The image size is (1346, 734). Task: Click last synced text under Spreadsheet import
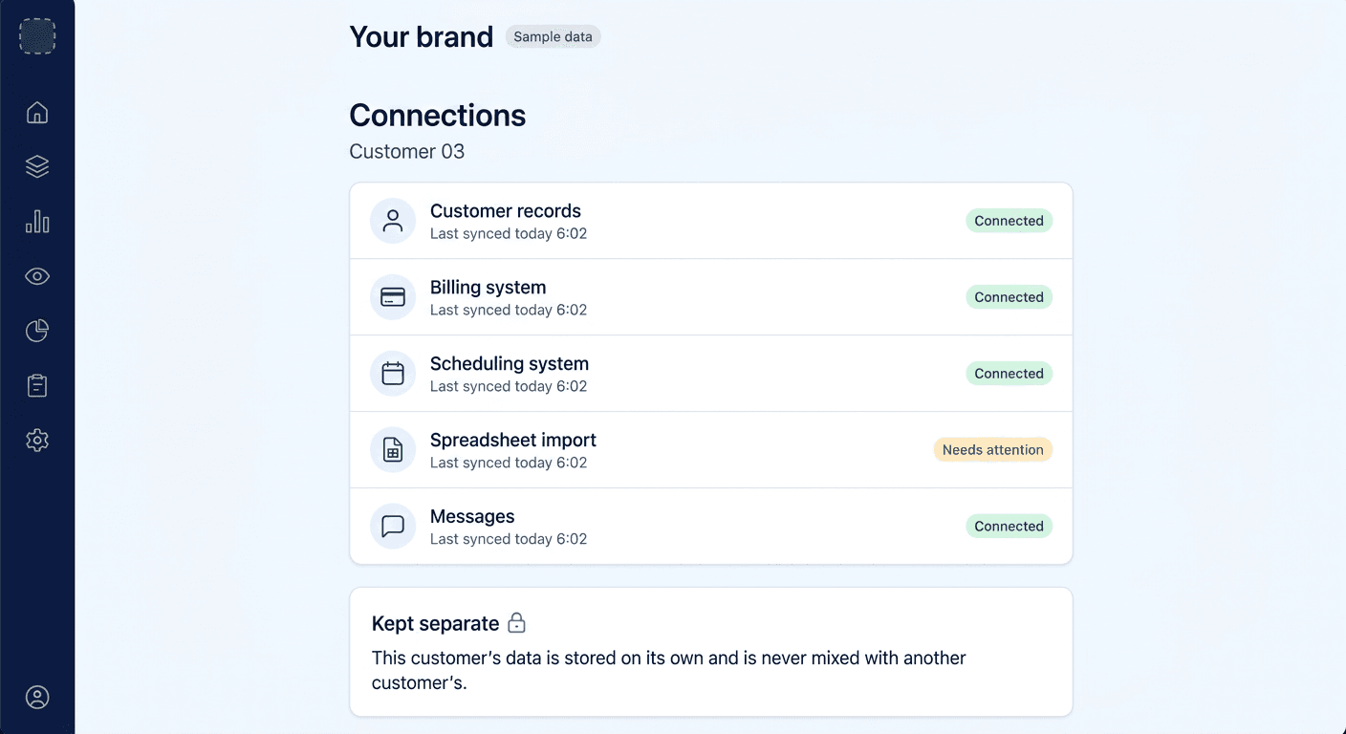[509, 464]
